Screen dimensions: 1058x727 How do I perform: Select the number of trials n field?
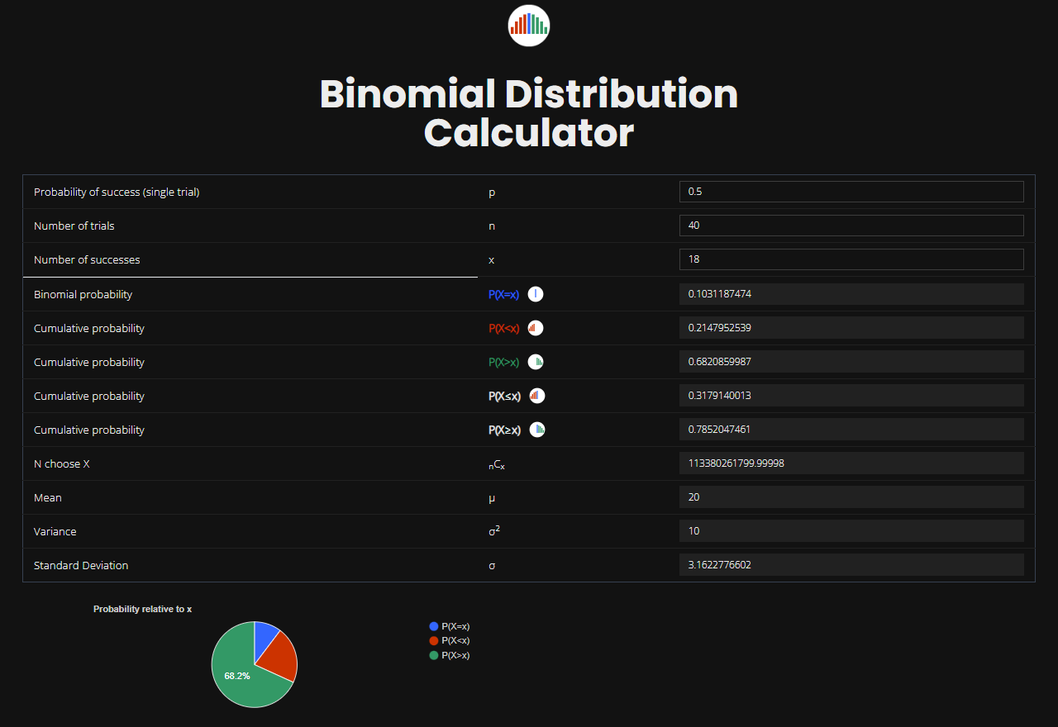851,226
